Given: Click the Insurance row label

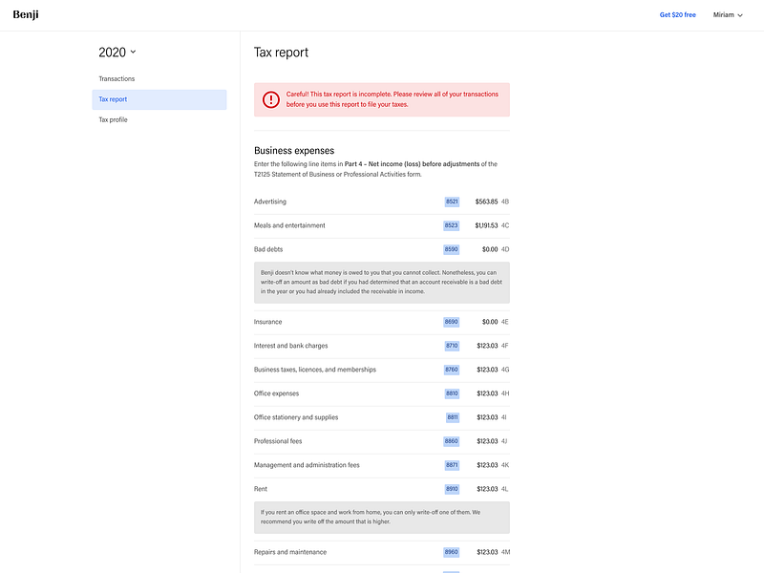Looking at the screenshot, I should click(x=267, y=322).
